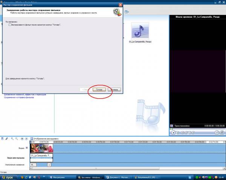Screen dimensions: 226x180
Task: Zoom in on the timeline
Action: [12, 139]
